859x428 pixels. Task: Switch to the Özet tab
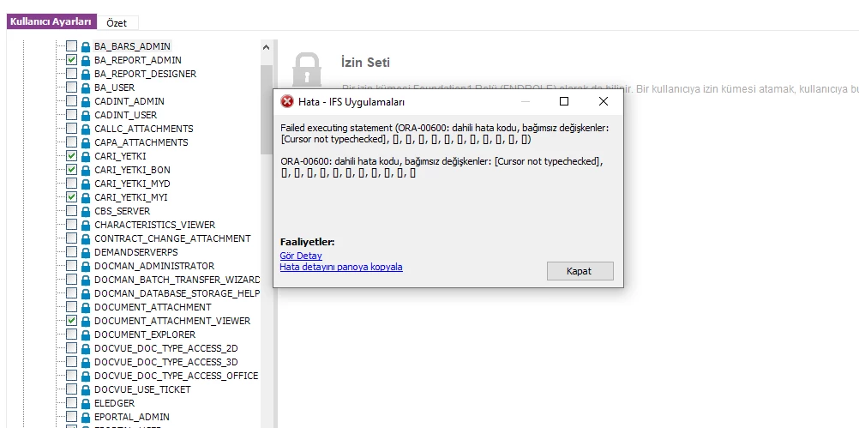tap(117, 22)
